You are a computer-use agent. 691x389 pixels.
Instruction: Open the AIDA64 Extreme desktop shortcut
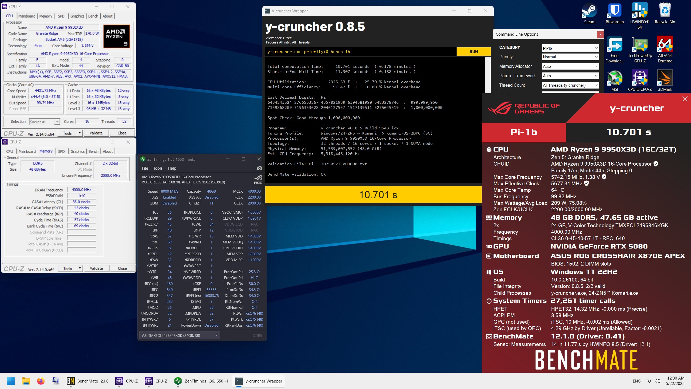coord(665,50)
